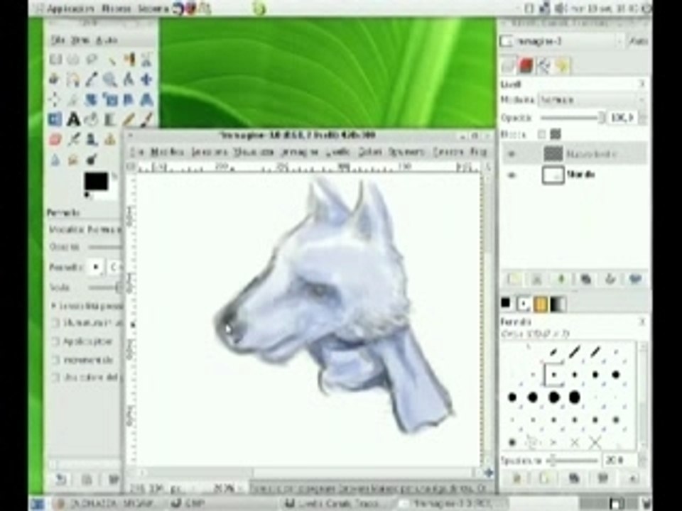Select the Sfondo layer thumbnail
The height and width of the screenshot is (511, 682).
[553, 175]
